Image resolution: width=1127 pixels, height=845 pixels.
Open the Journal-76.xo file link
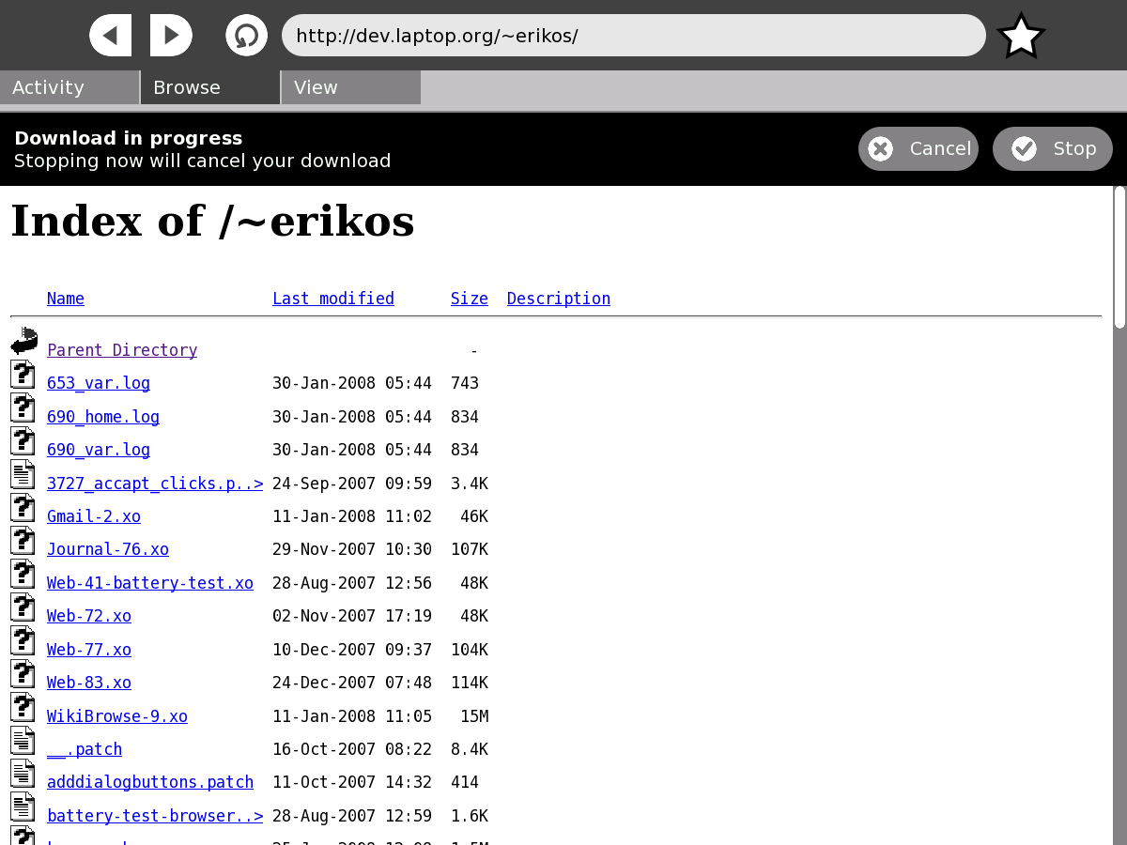[x=108, y=549]
